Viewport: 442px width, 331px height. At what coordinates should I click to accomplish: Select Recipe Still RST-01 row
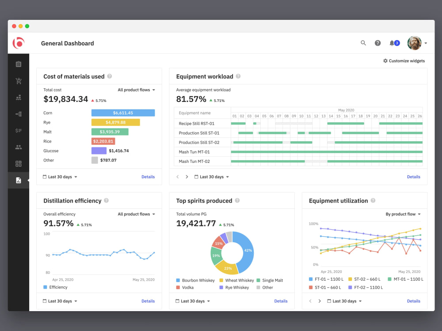[298, 124]
